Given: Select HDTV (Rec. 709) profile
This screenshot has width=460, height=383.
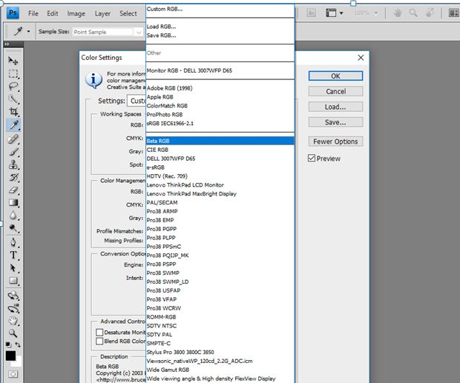Looking at the screenshot, I should tap(220, 176).
